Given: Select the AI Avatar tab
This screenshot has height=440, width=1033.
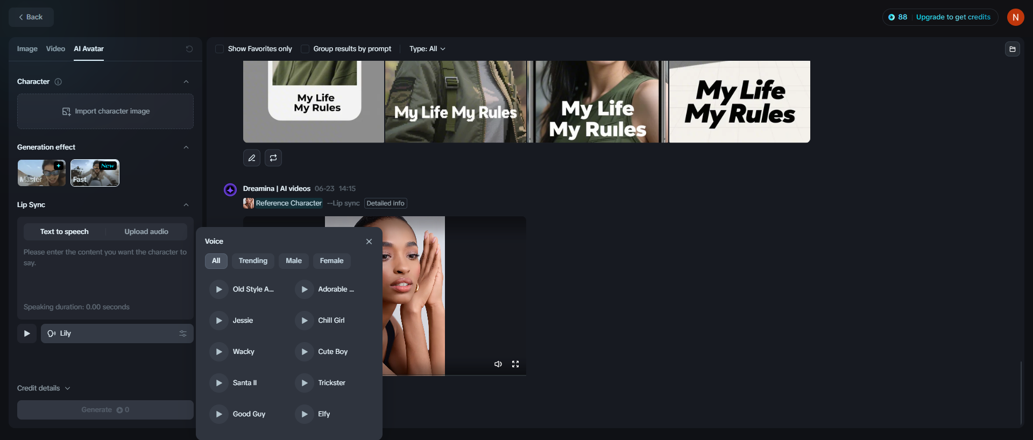Looking at the screenshot, I should [x=89, y=49].
